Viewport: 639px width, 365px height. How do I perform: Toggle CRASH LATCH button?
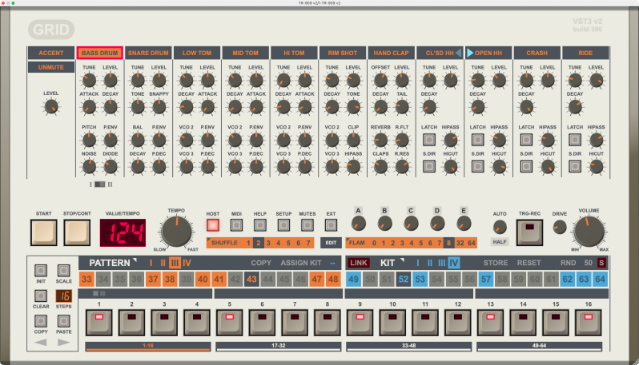coord(526,140)
